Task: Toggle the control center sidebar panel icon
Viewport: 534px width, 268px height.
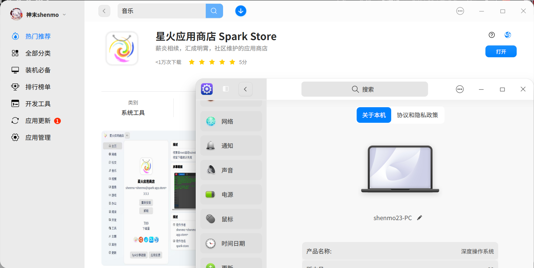Action: coord(226,89)
